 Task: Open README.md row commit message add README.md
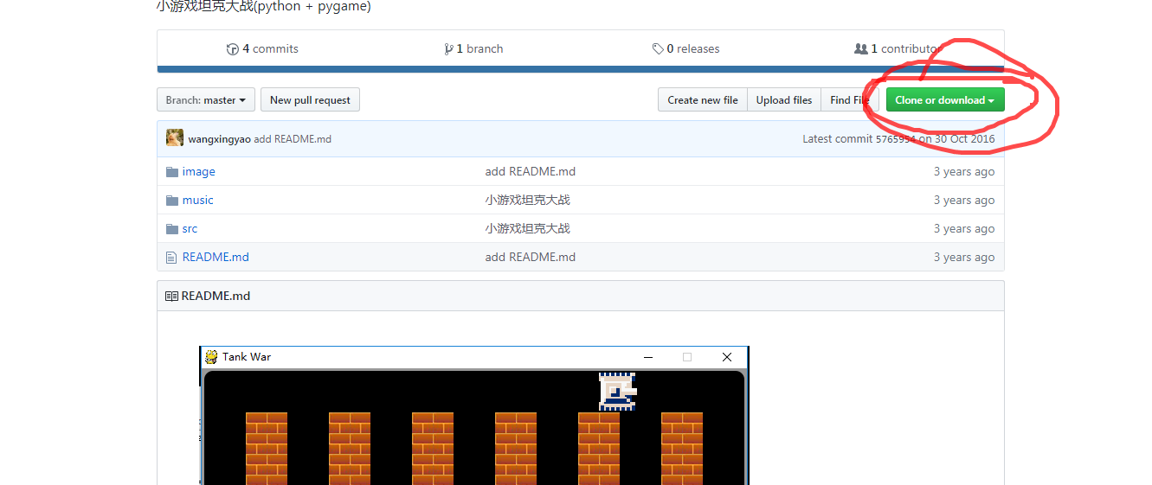click(531, 258)
